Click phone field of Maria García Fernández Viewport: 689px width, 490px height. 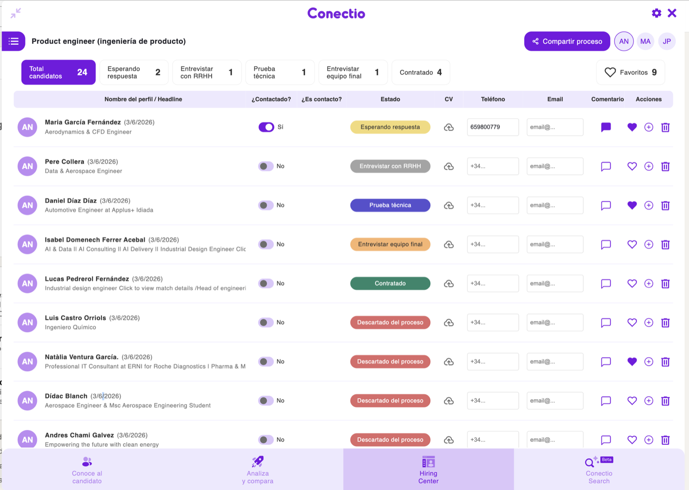(x=493, y=127)
